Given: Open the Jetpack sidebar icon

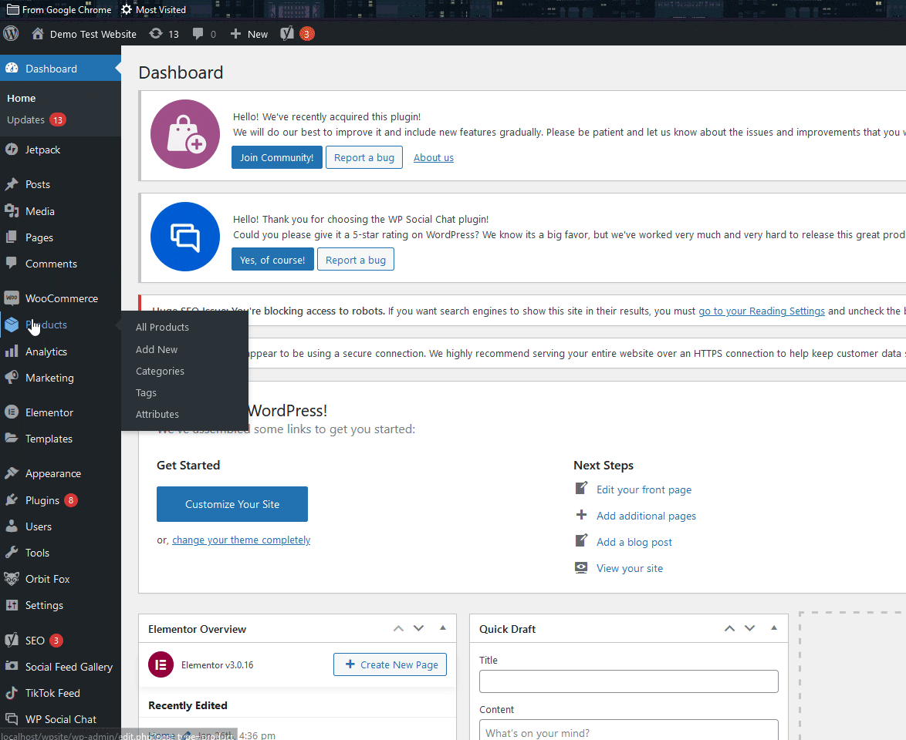Looking at the screenshot, I should point(11,148).
